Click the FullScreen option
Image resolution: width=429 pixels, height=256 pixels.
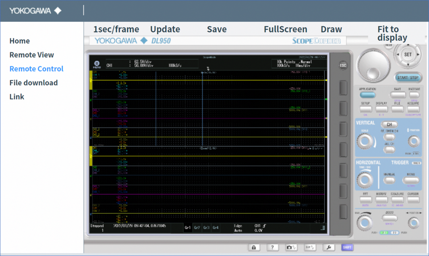coord(285,29)
